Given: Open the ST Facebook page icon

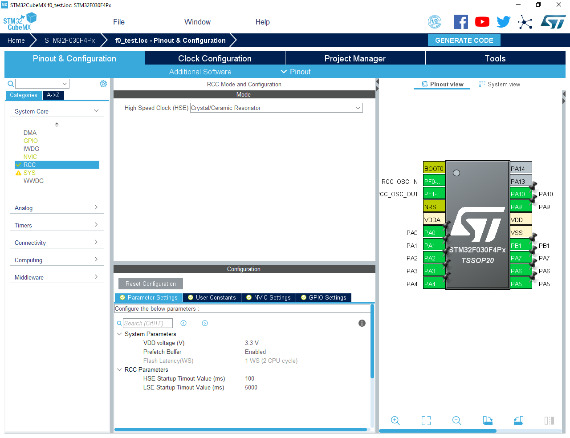Looking at the screenshot, I should point(460,22).
